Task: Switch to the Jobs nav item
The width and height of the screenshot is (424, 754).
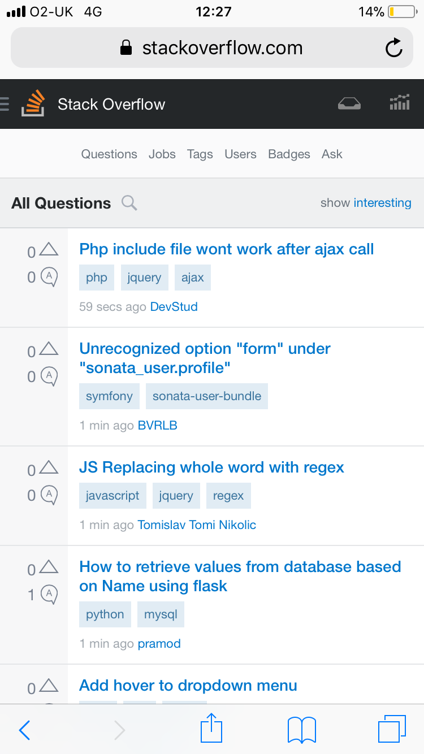Action: click(162, 154)
